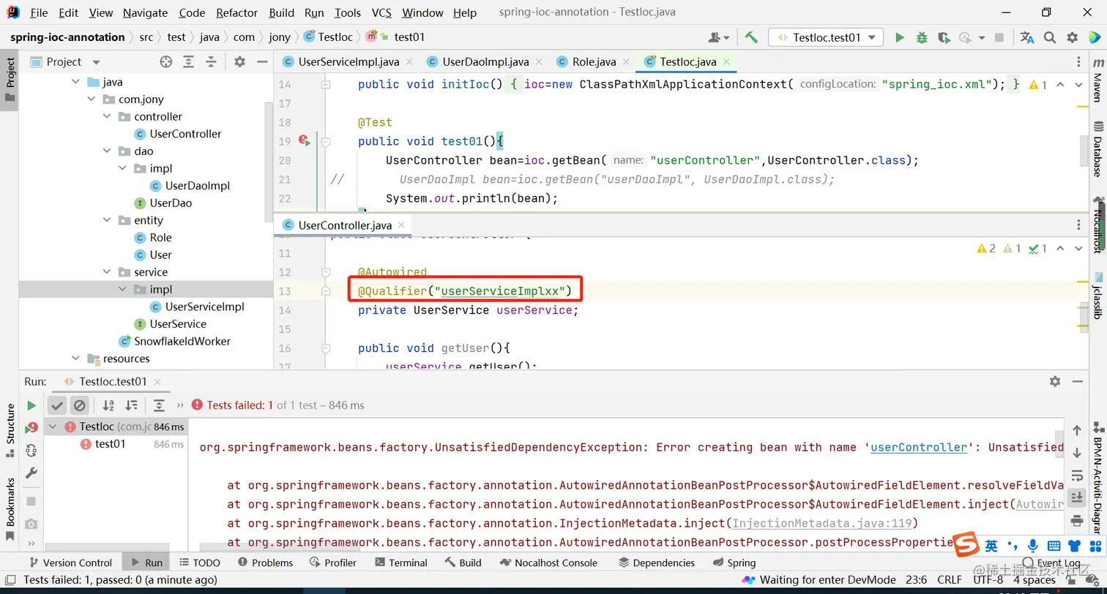Click the Sogou input method S icon
This screenshot has height=594, width=1107.
[967, 546]
